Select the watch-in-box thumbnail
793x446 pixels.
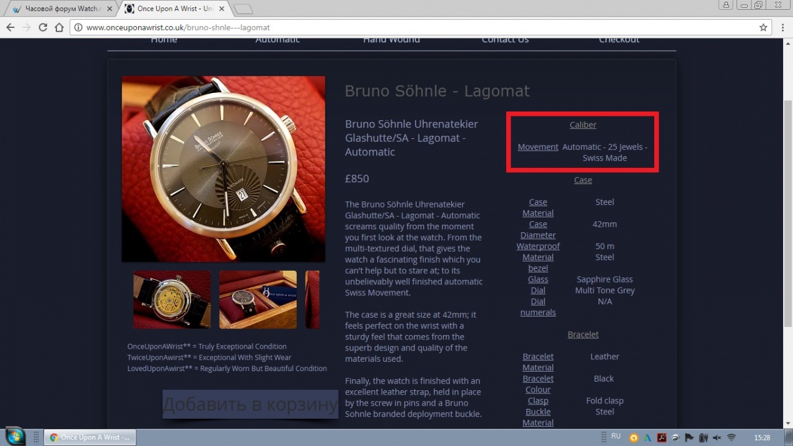(x=258, y=299)
